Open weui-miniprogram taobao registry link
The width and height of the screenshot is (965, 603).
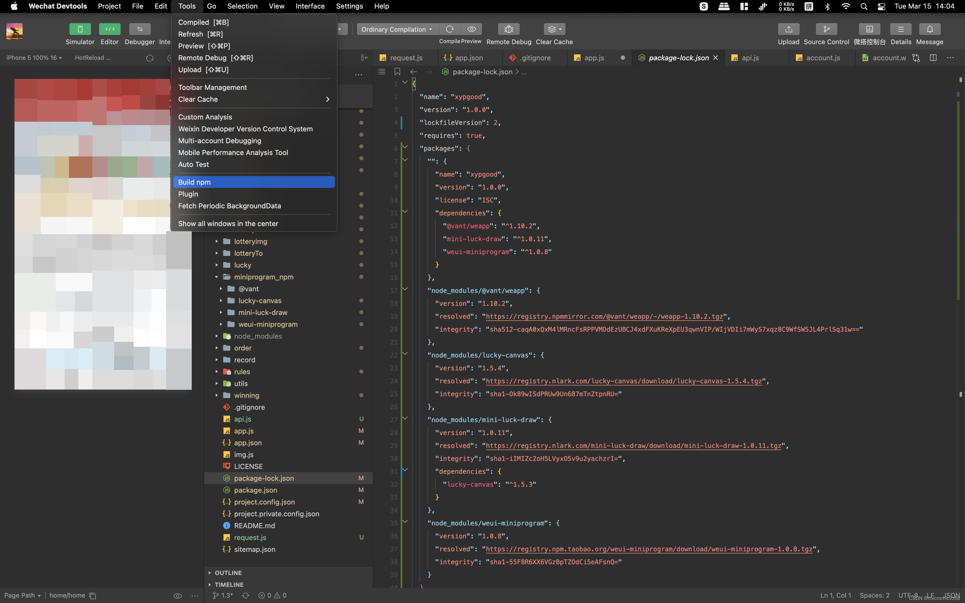pyautogui.click(x=649, y=549)
